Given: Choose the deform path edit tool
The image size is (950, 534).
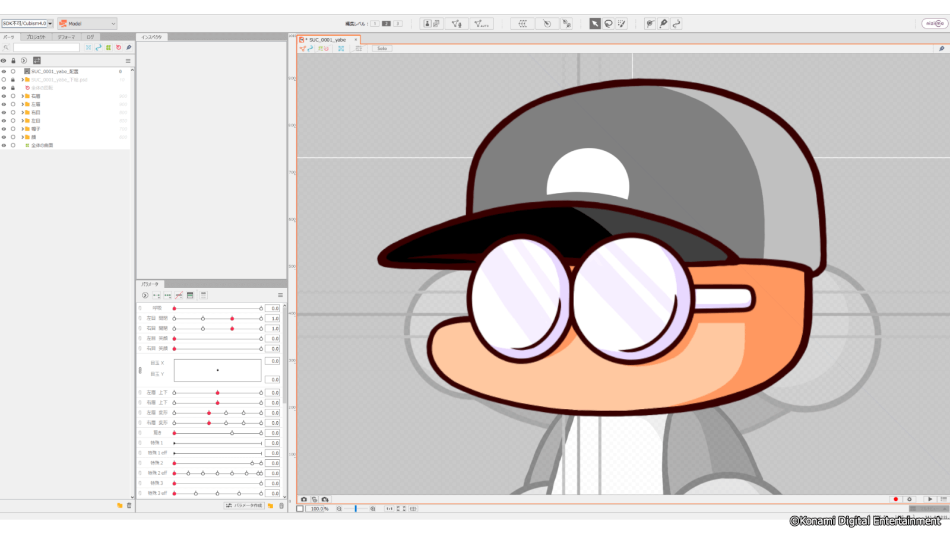Looking at the screenshot, I should [x=663, y=24].
